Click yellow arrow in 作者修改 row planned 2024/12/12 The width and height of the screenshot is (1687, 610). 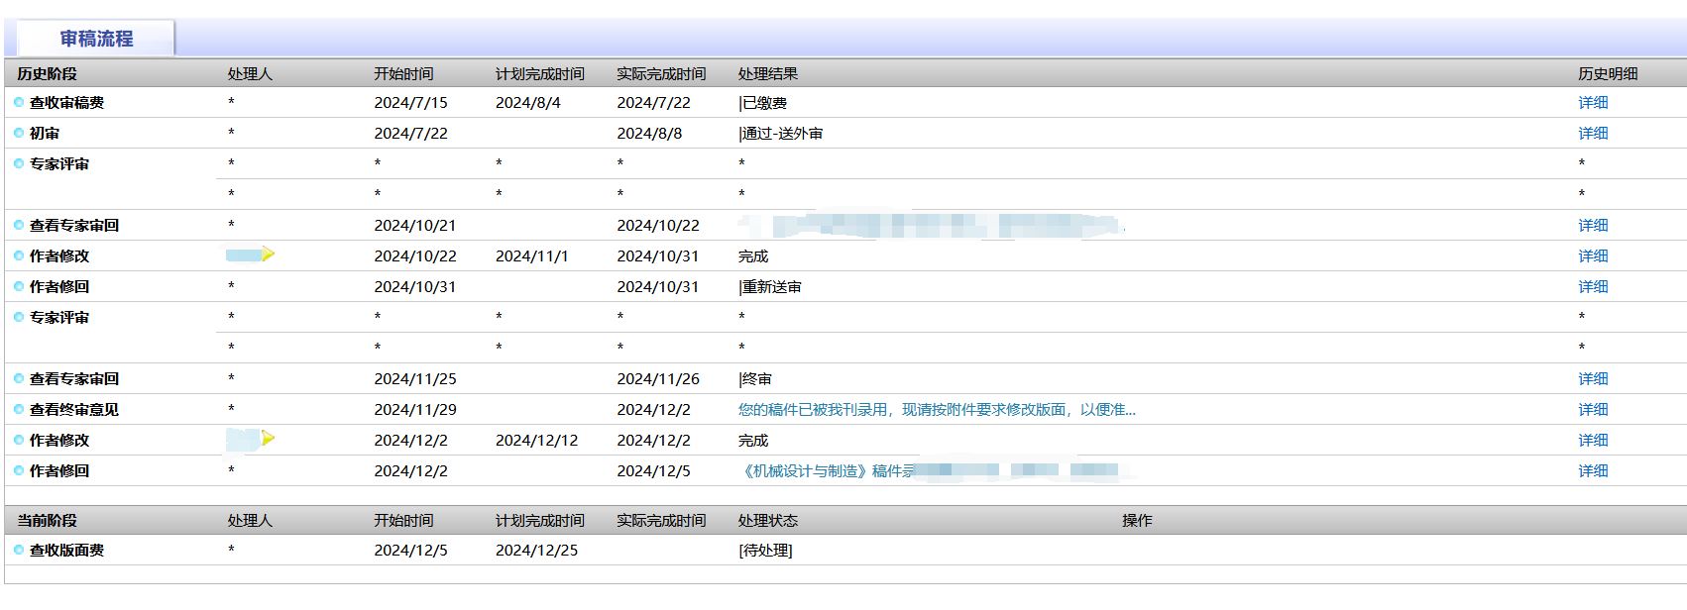[x=268, y=439]
